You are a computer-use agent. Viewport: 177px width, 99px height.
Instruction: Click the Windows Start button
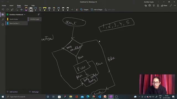[x=3, y=97]
